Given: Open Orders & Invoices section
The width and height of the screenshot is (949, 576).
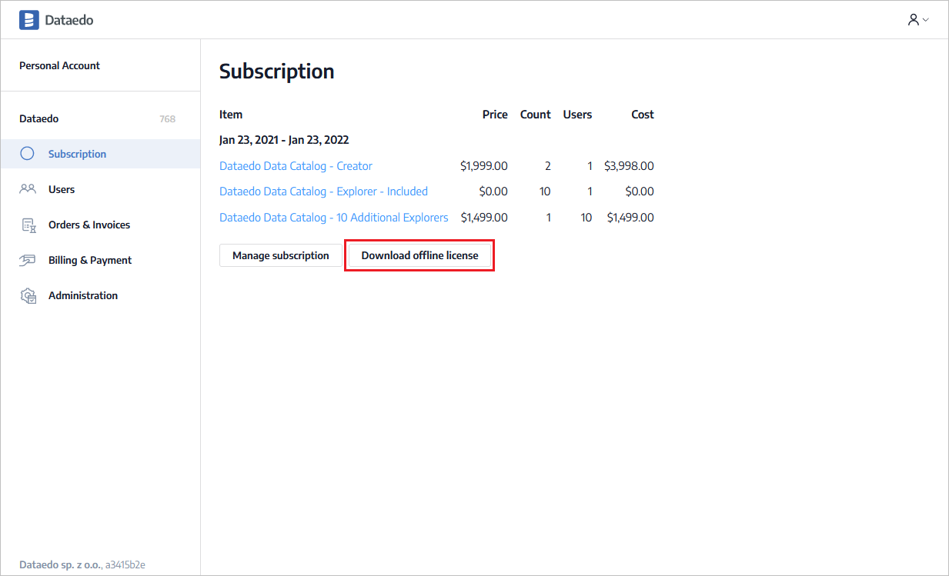Looking at the screenshot, I should 89,225.
